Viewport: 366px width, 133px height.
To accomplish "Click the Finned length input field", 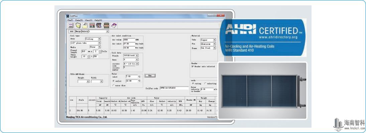I will coord(84,51).
